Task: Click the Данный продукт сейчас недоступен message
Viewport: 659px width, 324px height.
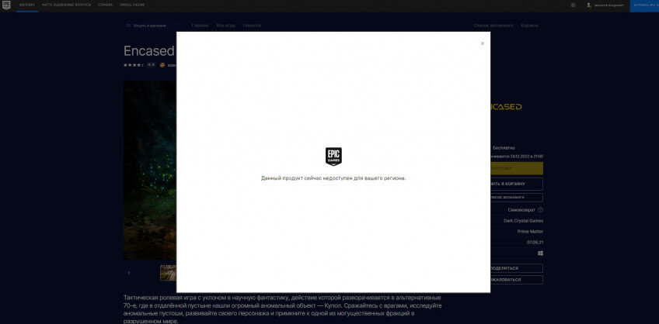Action: [333, 178]
